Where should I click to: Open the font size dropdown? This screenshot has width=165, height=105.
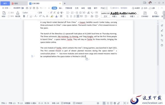[x=48, y=13]
